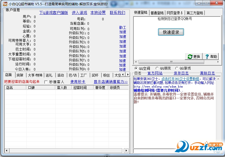This screenshot has width=225, height=157.
Task: Click the app icon in title bar
Action: point(5,4)
